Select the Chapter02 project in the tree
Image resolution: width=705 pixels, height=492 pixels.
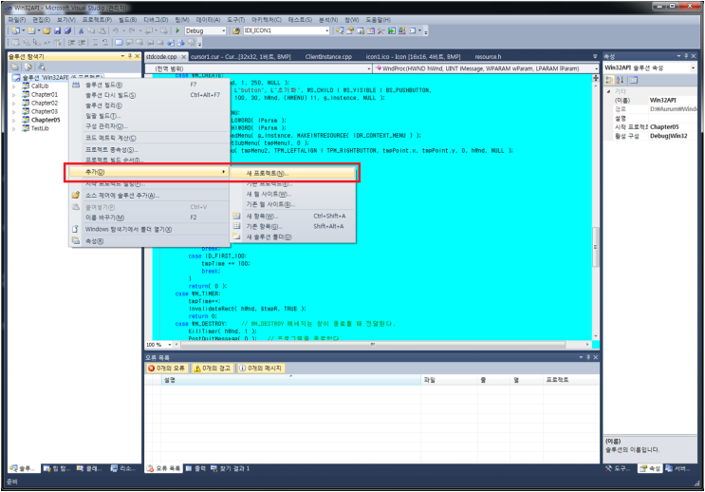click(44, 104)
